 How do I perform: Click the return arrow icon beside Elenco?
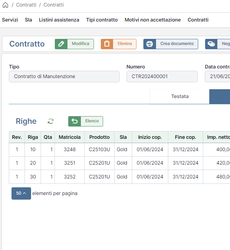point(74,121)
